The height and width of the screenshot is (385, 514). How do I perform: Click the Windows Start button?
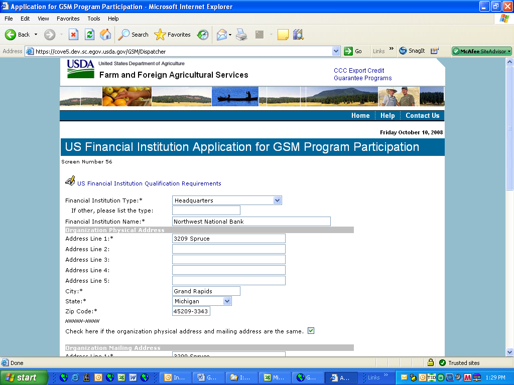(x=24, y=377)
